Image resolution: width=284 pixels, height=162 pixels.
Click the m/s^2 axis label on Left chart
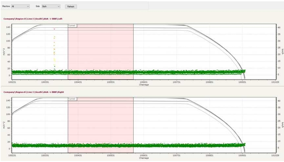4,51
